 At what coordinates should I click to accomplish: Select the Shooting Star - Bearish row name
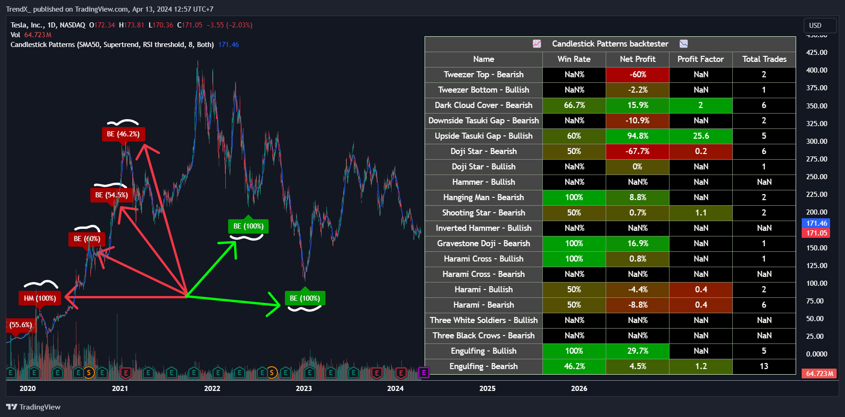pyautogui.click(x=484, y=213)
